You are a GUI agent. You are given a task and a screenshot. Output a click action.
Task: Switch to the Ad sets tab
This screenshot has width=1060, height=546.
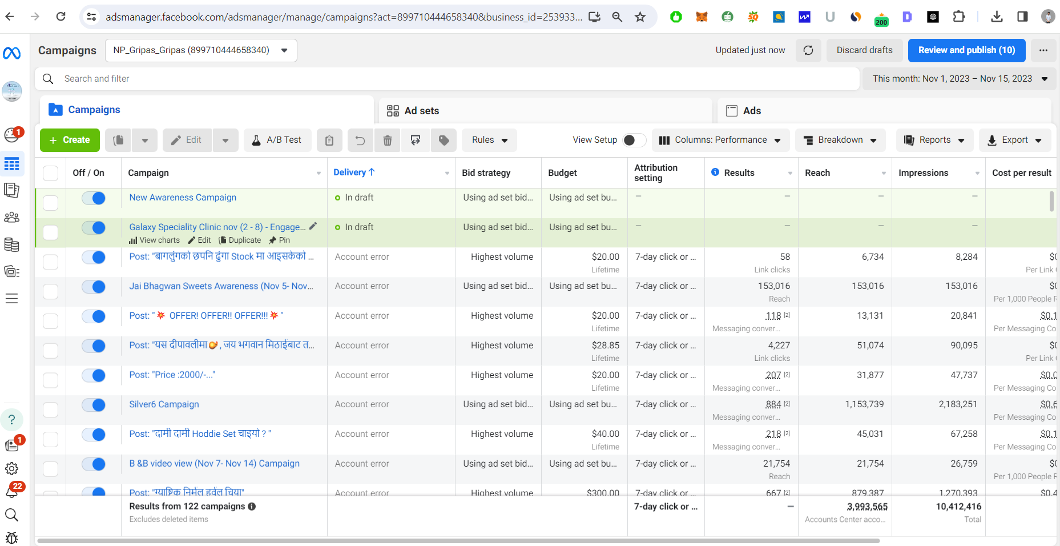421,111
